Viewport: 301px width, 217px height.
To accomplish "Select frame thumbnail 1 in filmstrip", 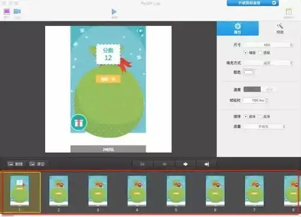I will click(20, 190).
